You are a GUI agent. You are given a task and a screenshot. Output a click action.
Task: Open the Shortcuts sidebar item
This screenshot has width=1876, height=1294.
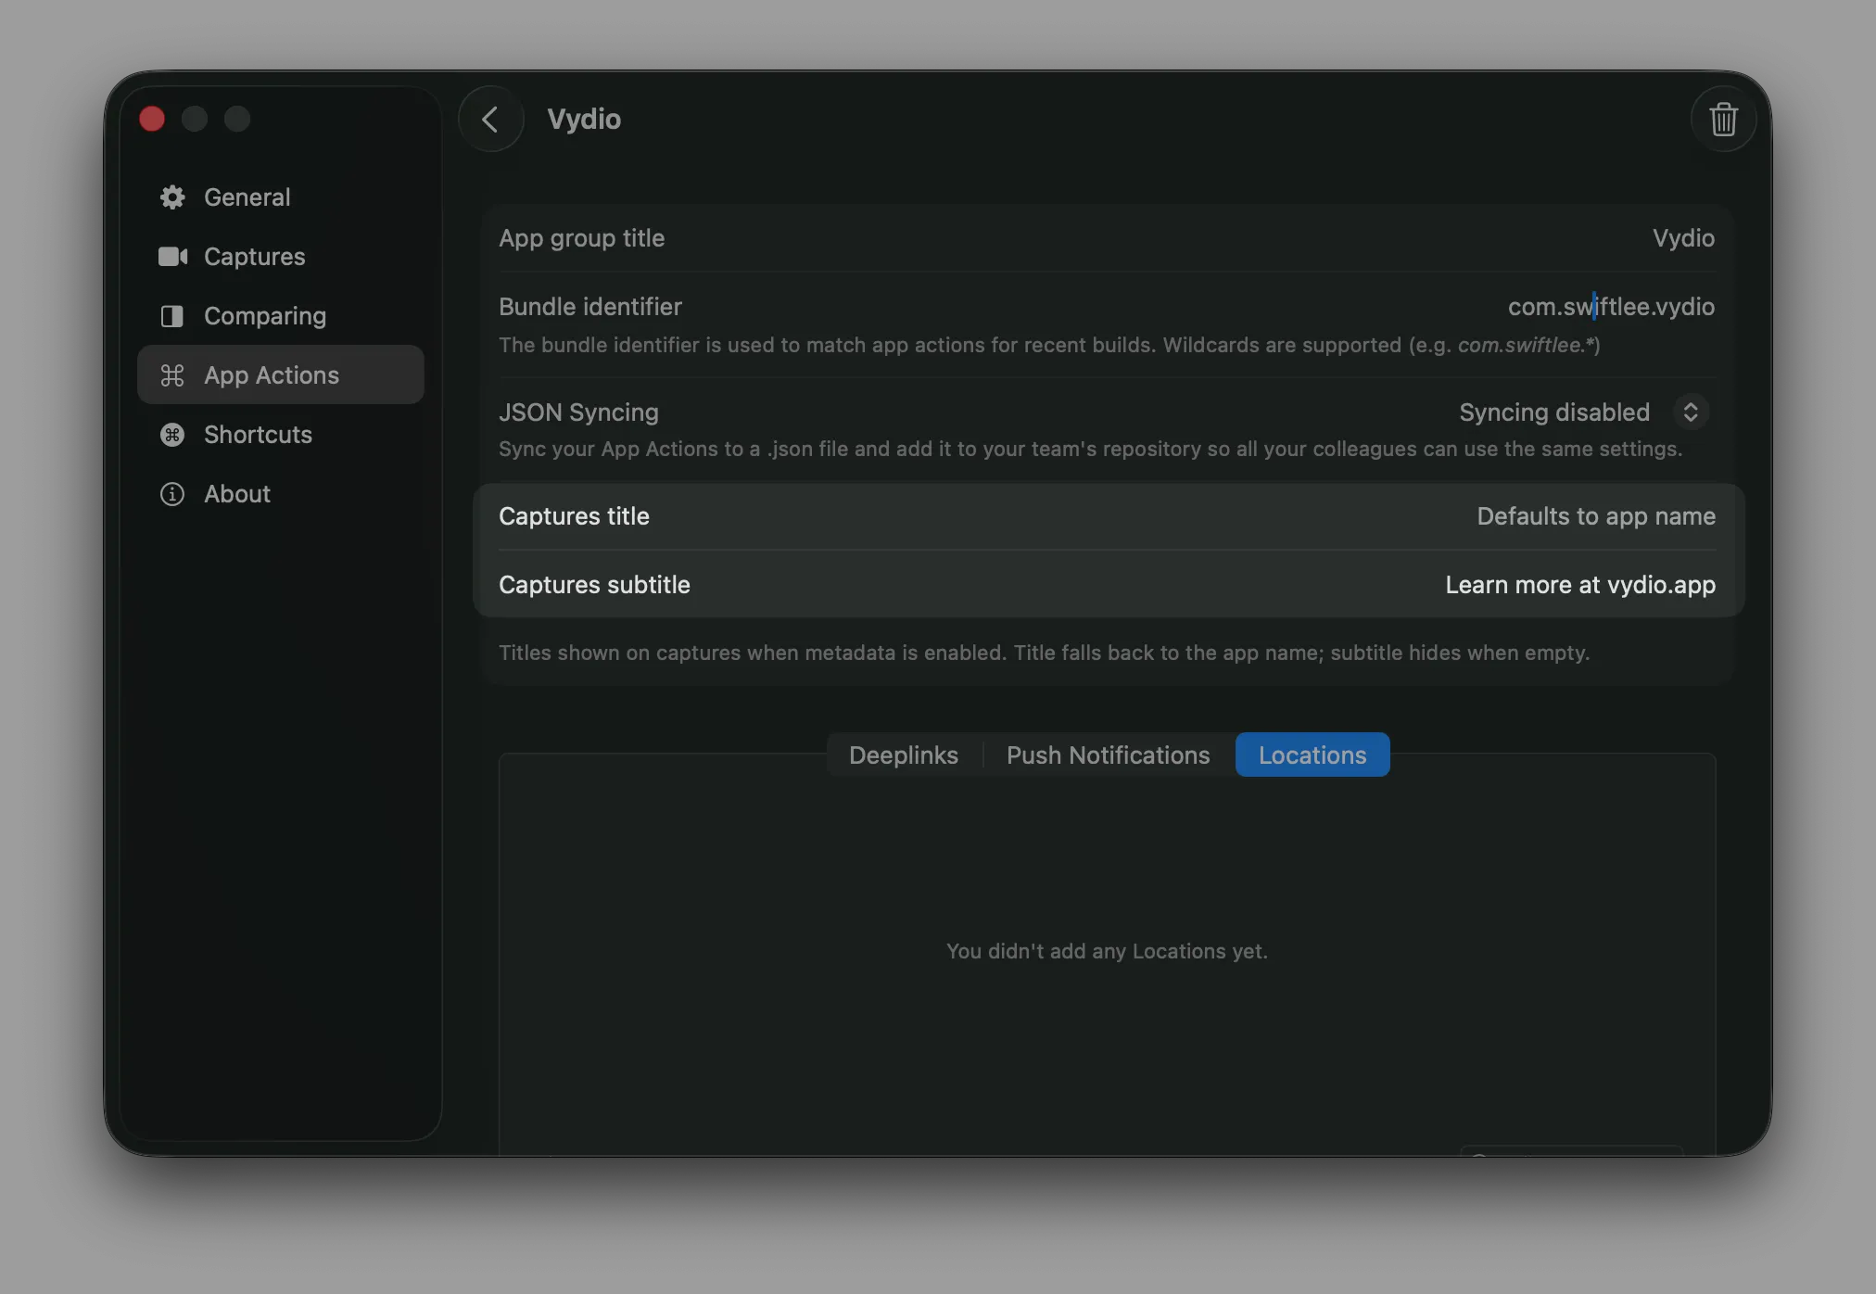pos(281,434)
